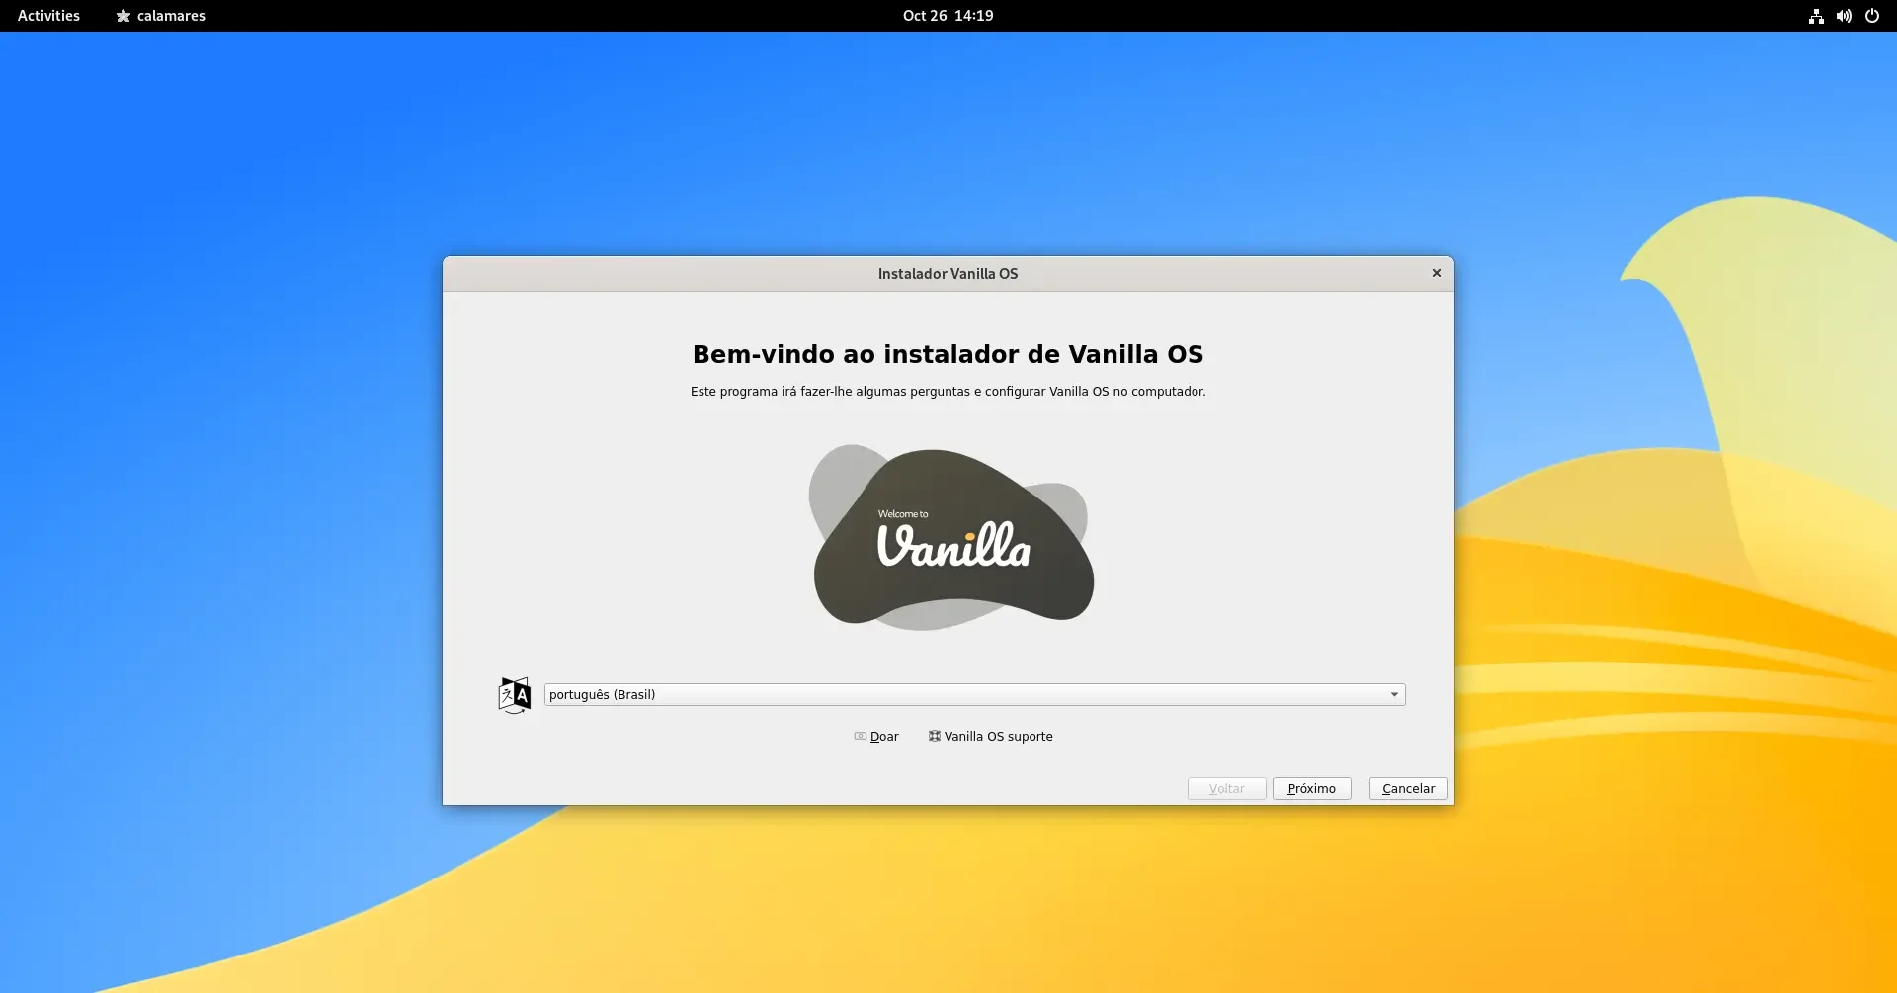Click the Doar icon
1897x993 pixels.
coord(860,737)
